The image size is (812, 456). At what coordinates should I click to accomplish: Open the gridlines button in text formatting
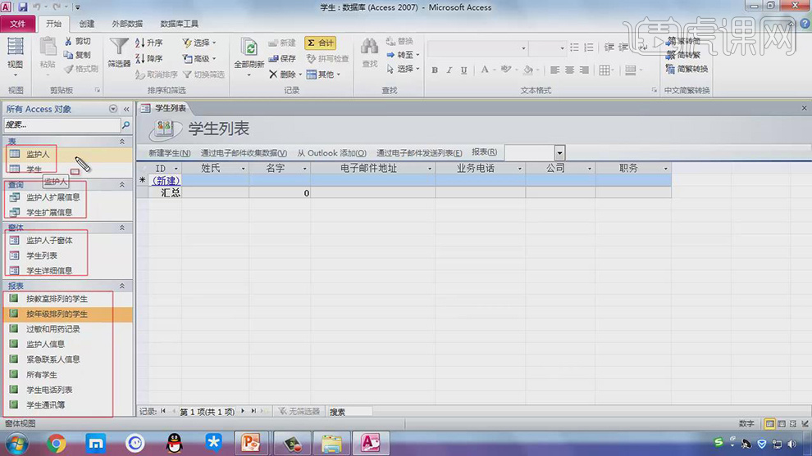coord(604,70)
